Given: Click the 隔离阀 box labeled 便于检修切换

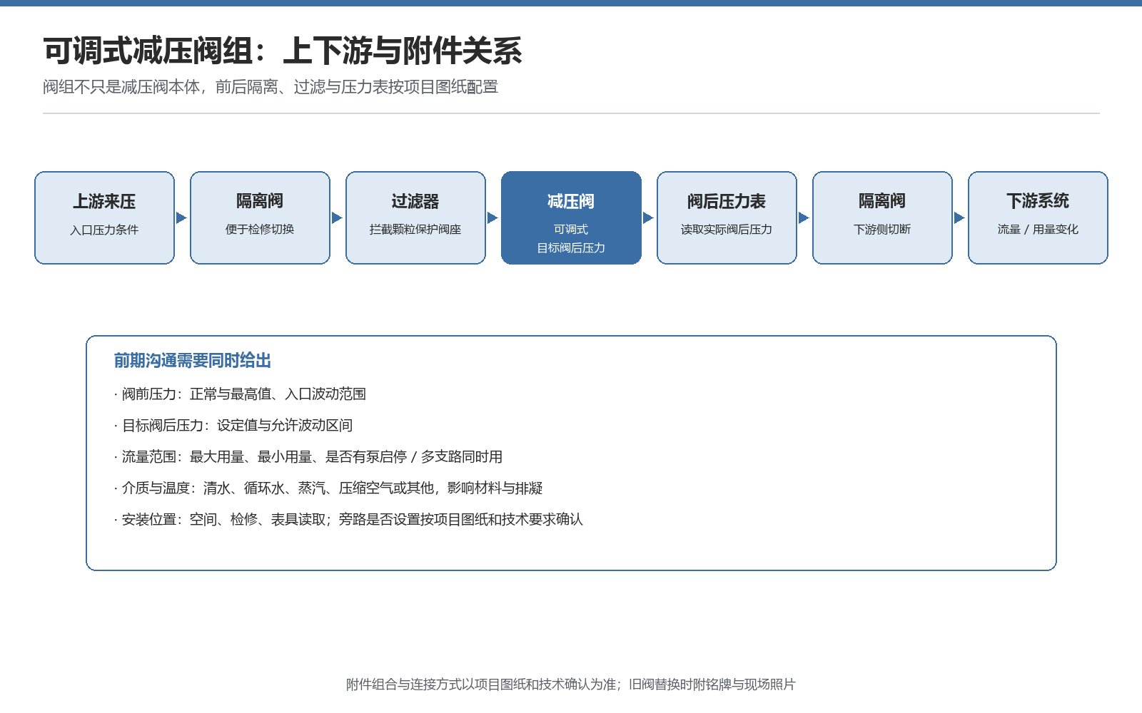Looking at the screenshot, I should tap(260, 217).
